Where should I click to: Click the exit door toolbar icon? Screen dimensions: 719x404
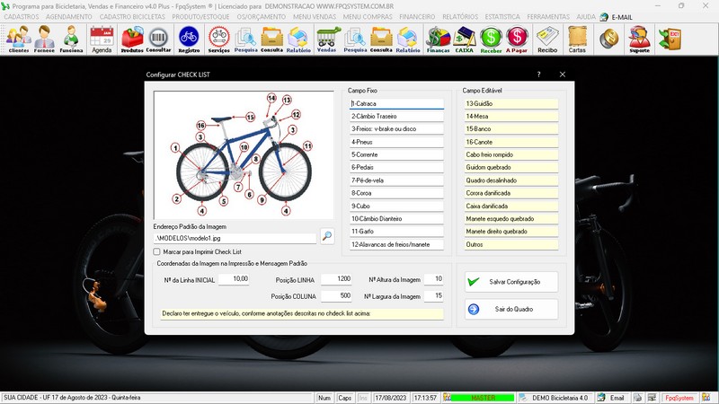click(670, 39)
